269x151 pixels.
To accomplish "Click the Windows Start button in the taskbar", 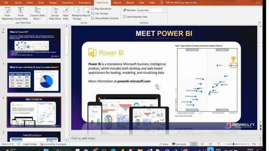I will 46,150.
